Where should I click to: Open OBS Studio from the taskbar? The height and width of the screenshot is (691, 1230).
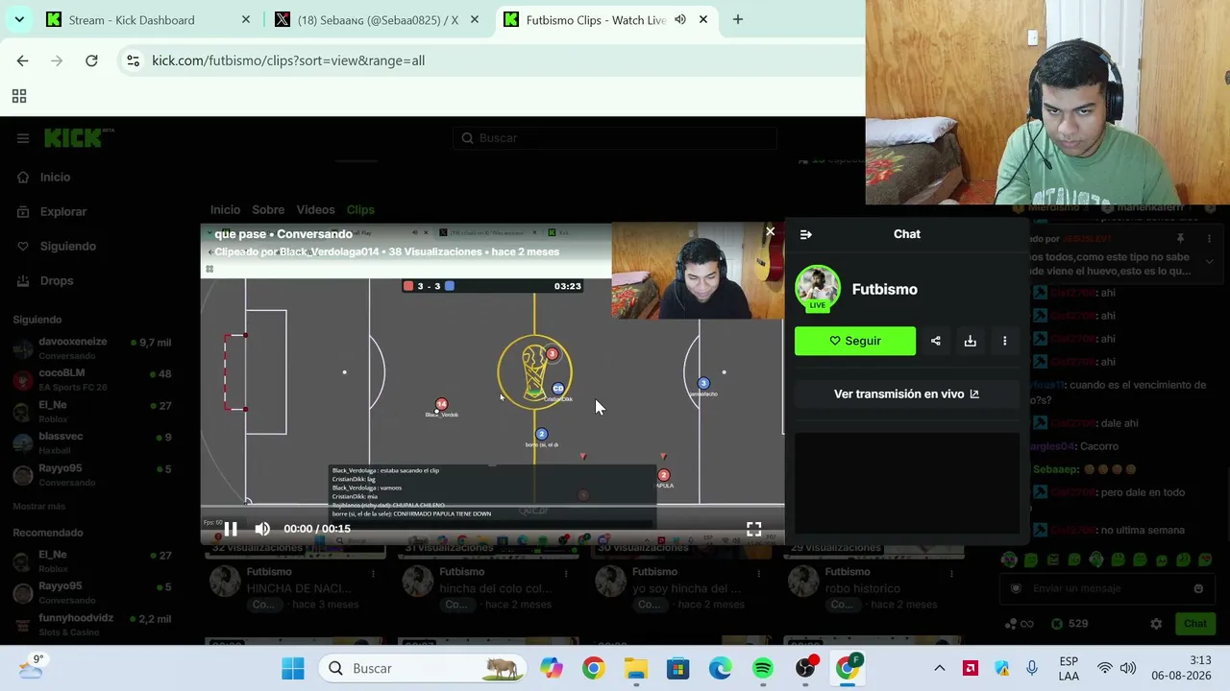(x=805, y=668)
